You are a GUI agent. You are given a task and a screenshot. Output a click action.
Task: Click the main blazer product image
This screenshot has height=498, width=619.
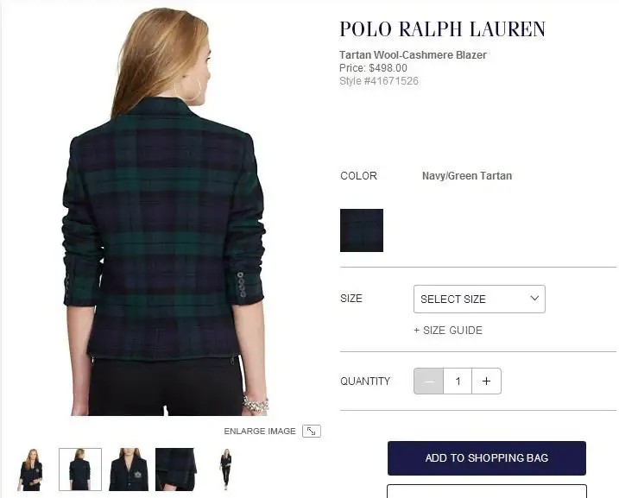tap(166, 211)
